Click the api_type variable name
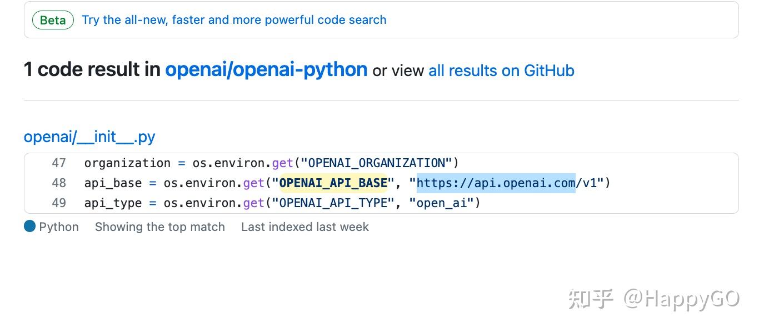 (113, 203)
